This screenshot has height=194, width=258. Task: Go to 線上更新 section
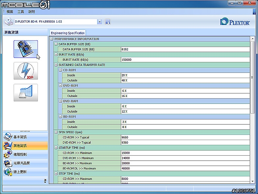pyautogui.click(x=25, y=171)
